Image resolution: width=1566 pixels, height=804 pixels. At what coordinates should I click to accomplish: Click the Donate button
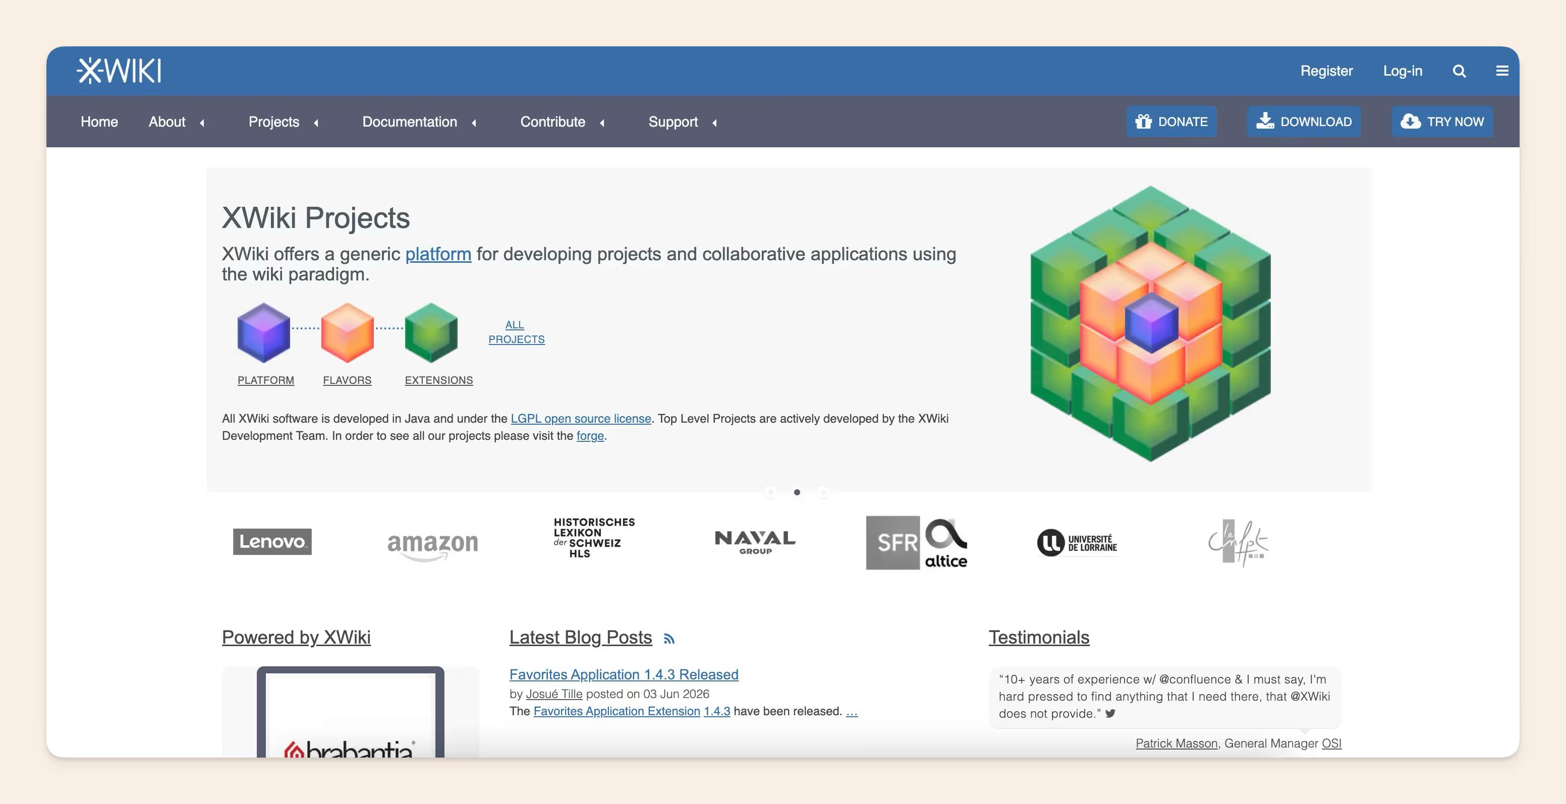click(1171, 122)
